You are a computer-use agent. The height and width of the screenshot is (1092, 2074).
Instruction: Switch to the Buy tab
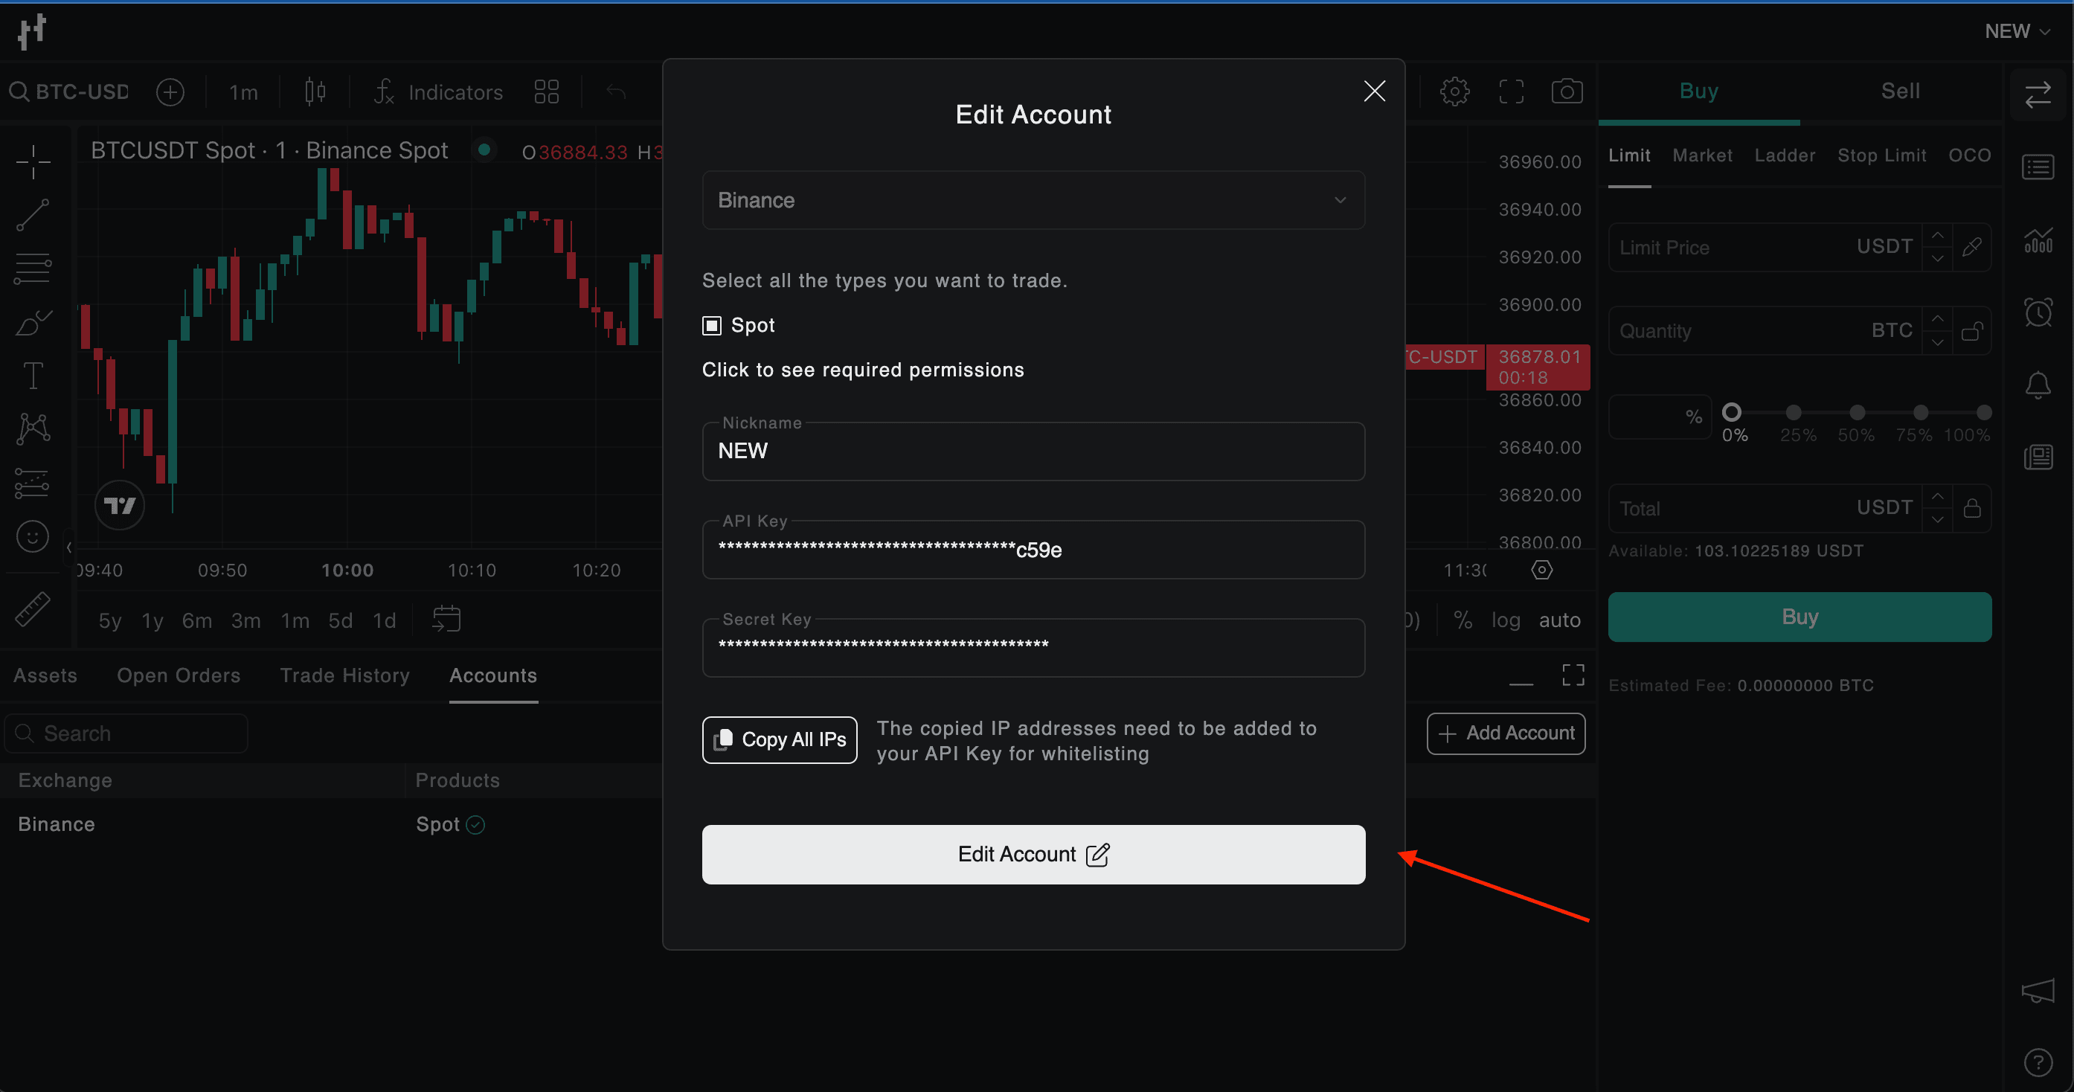coord(1699,90)
